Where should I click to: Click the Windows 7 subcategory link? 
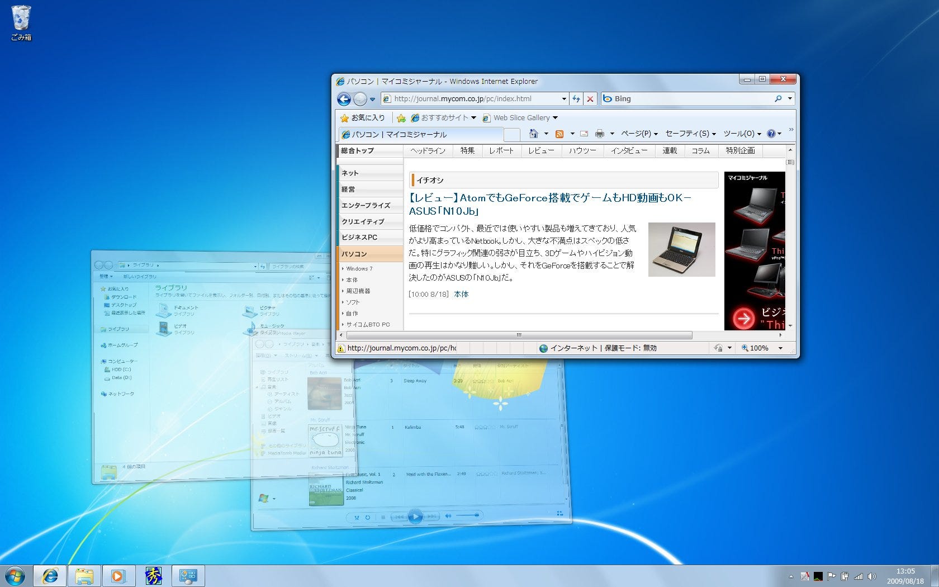coord(359,269)
